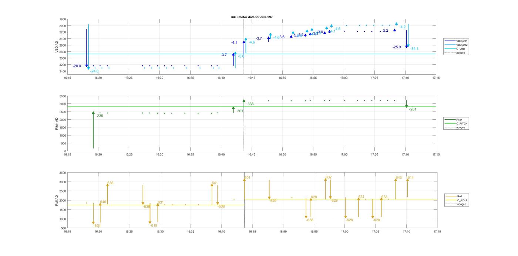Viewport: 518px width, 256px height.
Task: Click the "614" roll data label
Action: coord(410,178)
